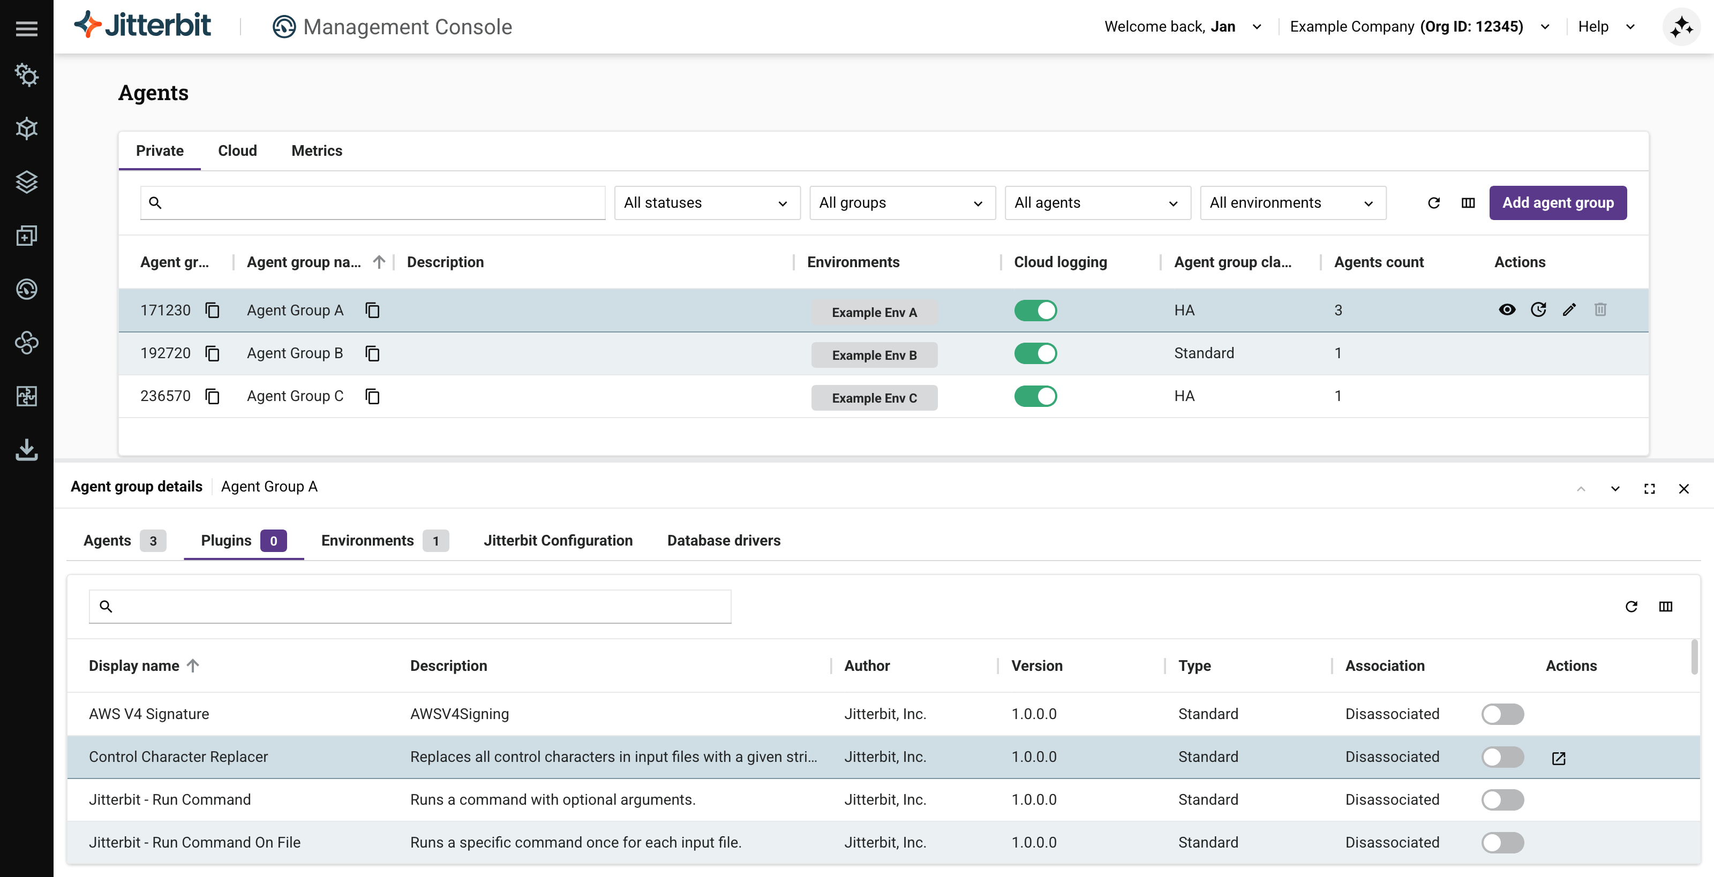Copy agent group ID 171230
The image size is (1714, 877).
(212, 311)
